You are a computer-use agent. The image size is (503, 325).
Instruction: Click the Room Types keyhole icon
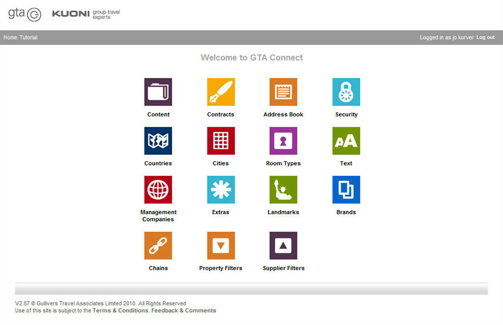283,141
